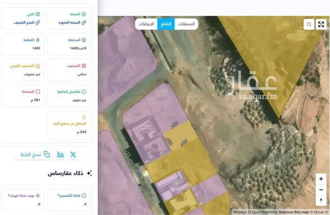The height and width of the screenshot is (215, 330).
Task: Click the المساحة square icon
Action: point(38,92)
